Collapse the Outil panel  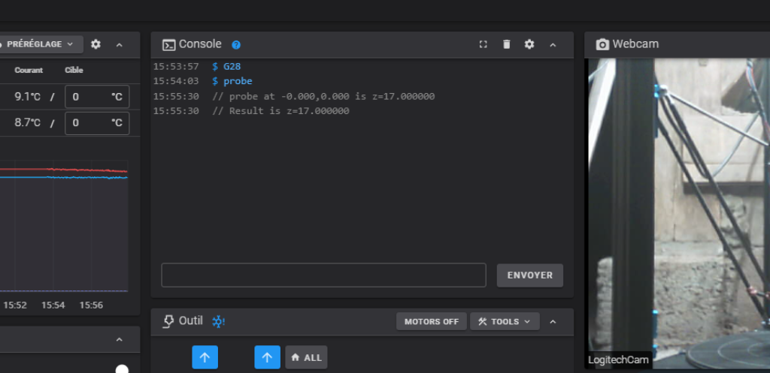(553, 321)
